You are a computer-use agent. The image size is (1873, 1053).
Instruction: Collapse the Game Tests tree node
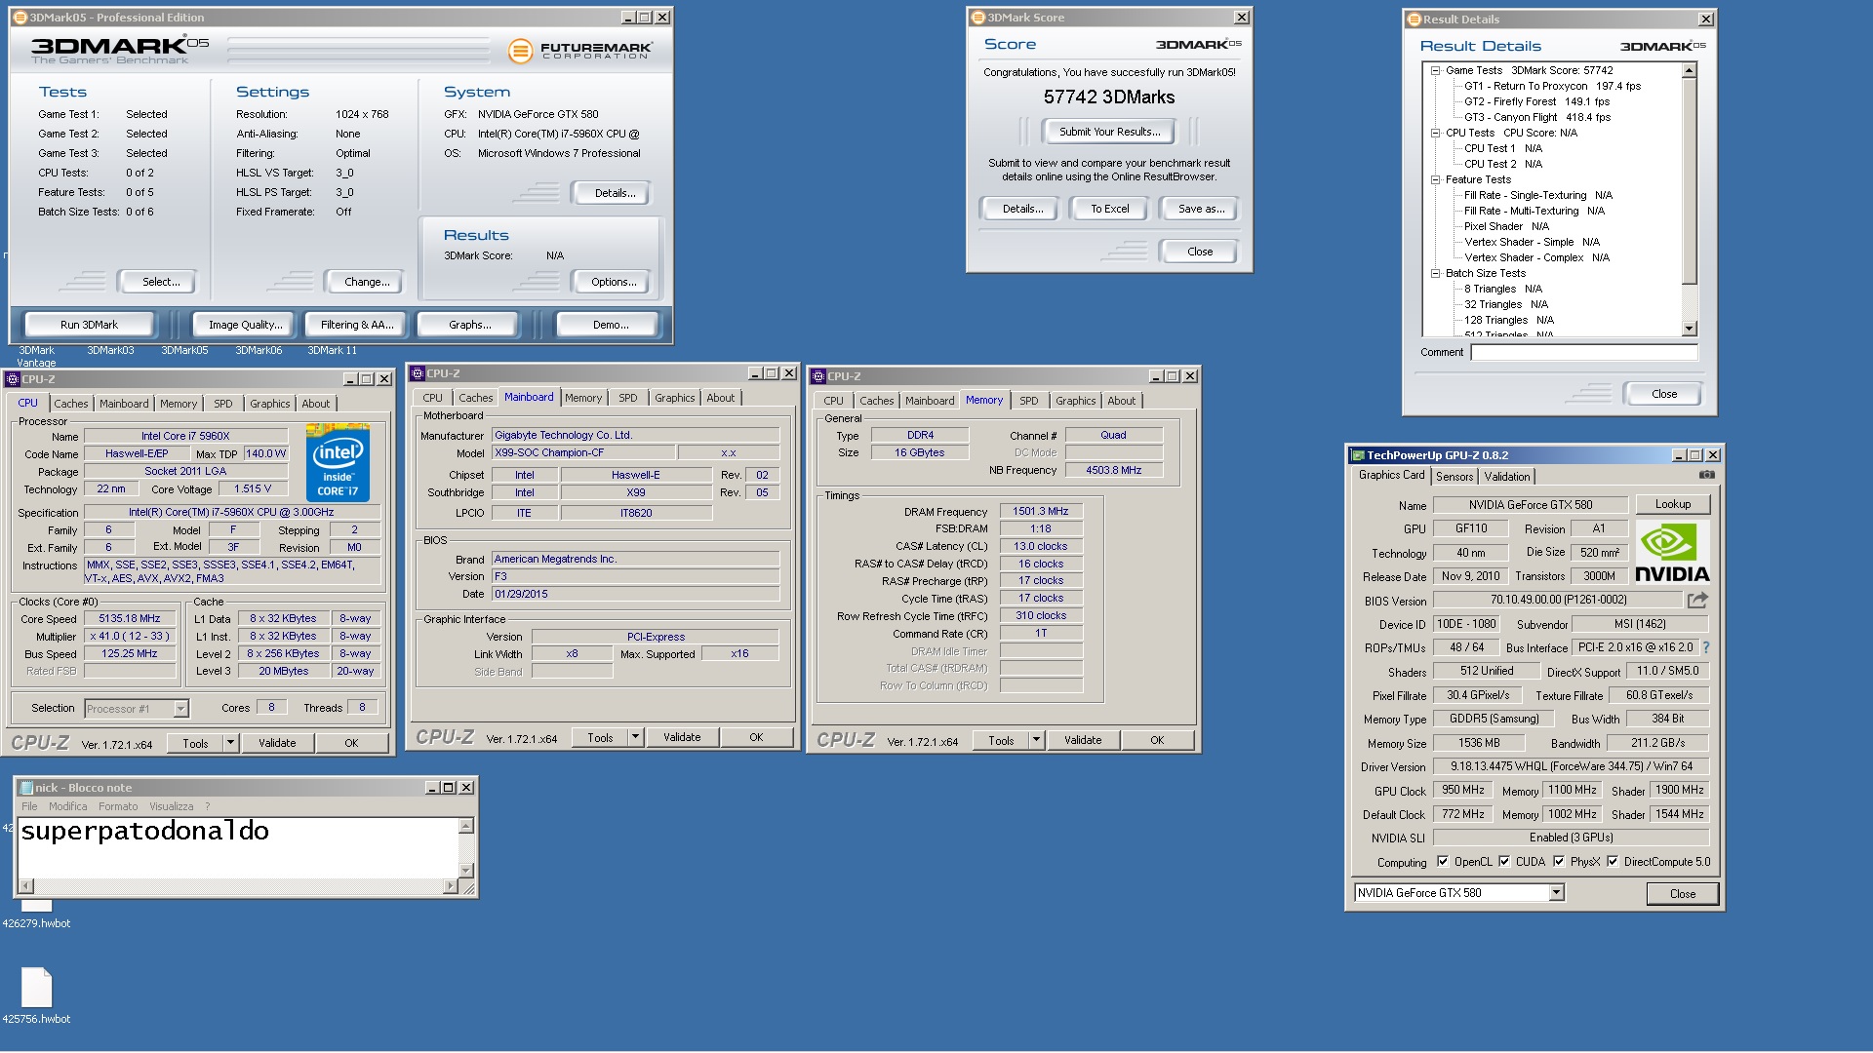(1436, 70)
